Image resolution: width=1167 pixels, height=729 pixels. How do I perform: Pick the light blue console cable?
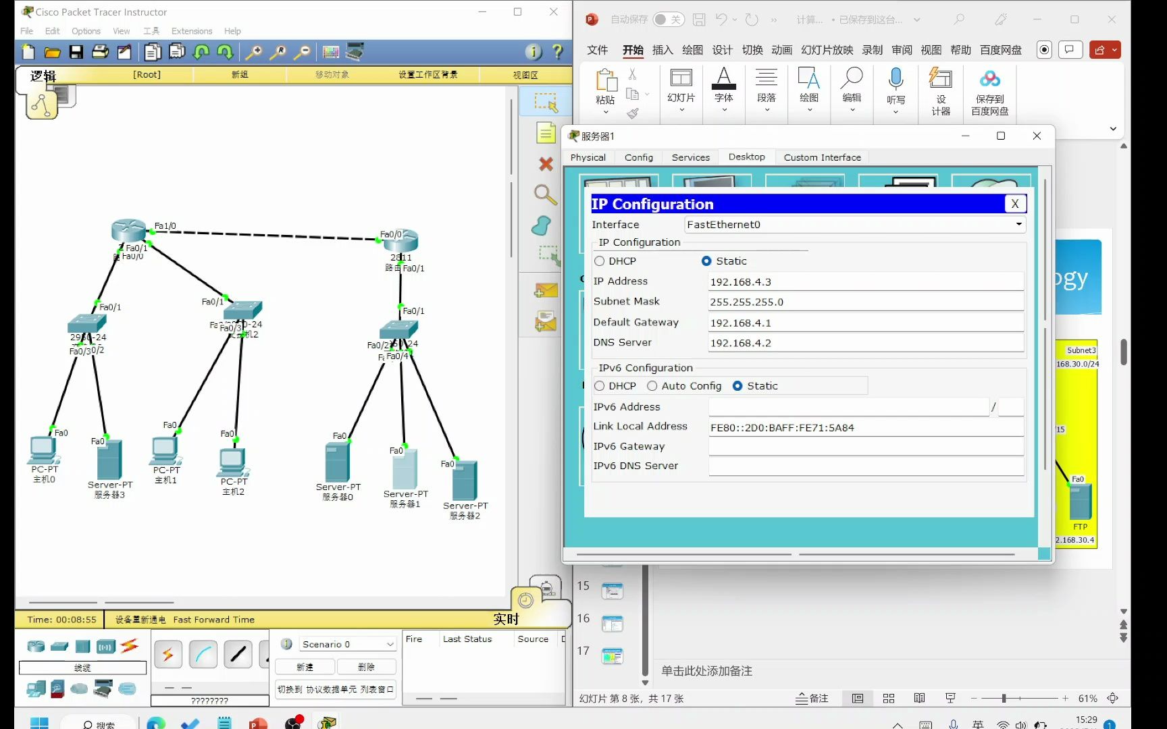(203, 654)
